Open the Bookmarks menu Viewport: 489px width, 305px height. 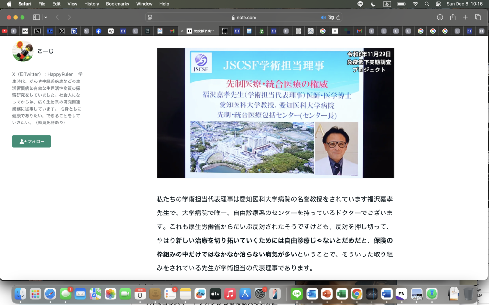(x=117, y=4)
